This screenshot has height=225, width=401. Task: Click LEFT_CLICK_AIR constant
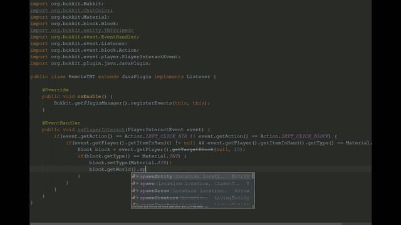pos(166,136)
